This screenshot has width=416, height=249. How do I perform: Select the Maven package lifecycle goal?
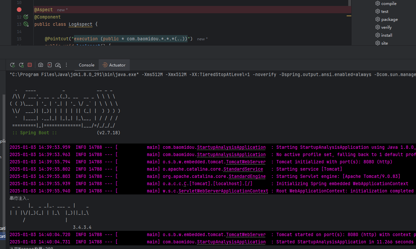pos(389,20)
